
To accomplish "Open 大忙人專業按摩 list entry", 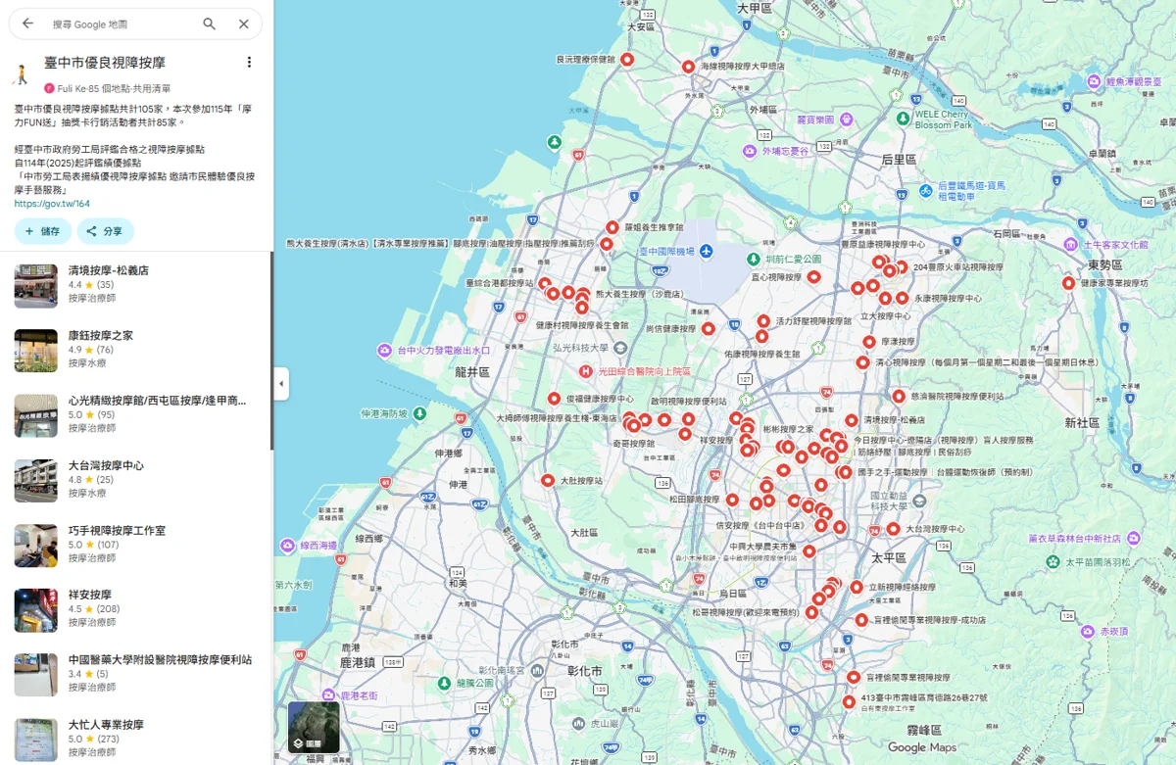I will [x=136, y=739].
